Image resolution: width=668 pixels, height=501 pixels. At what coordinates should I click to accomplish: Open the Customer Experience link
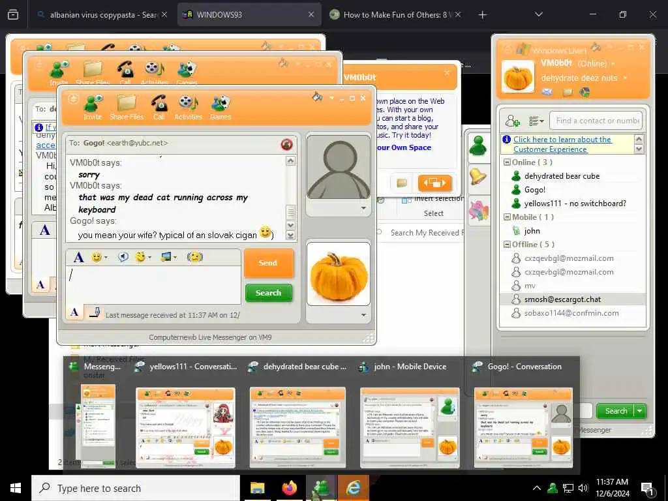point(562,144)
